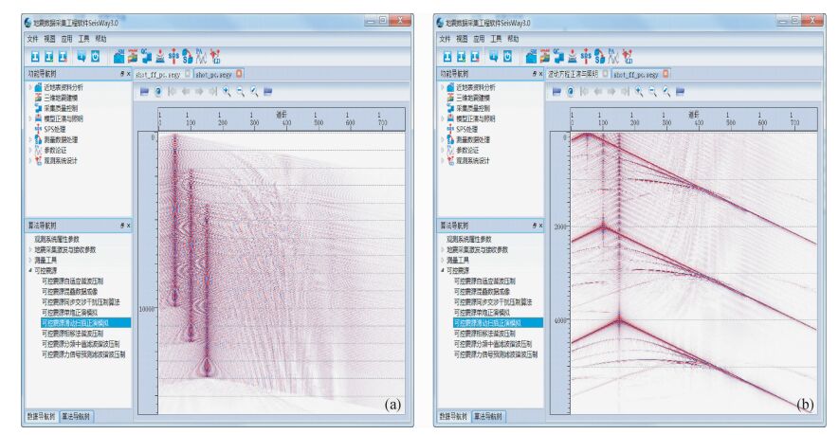The width and height of the screenshot is (839, 435).
Task: Close the 算法导航树 panel in left window
Action: tap(129, 226)
